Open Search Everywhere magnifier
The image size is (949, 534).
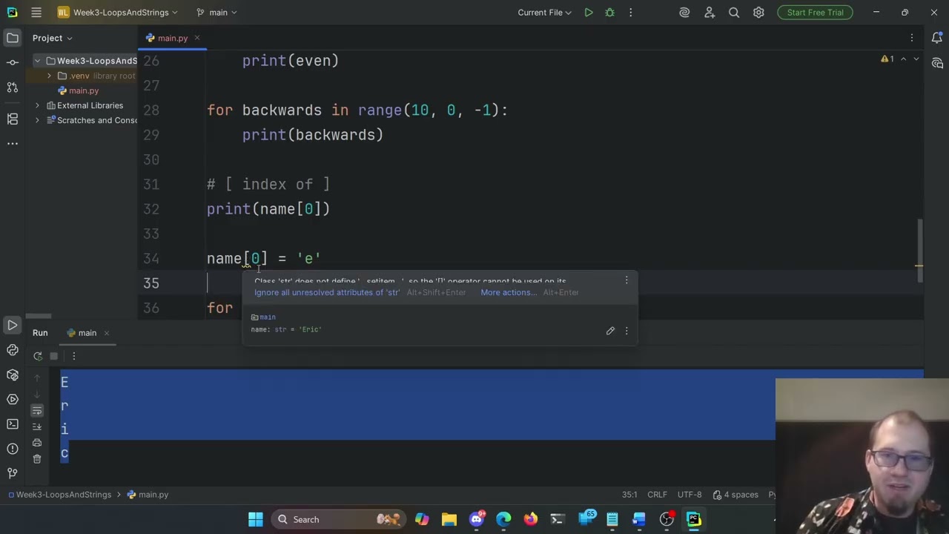[x=734, y=13]
